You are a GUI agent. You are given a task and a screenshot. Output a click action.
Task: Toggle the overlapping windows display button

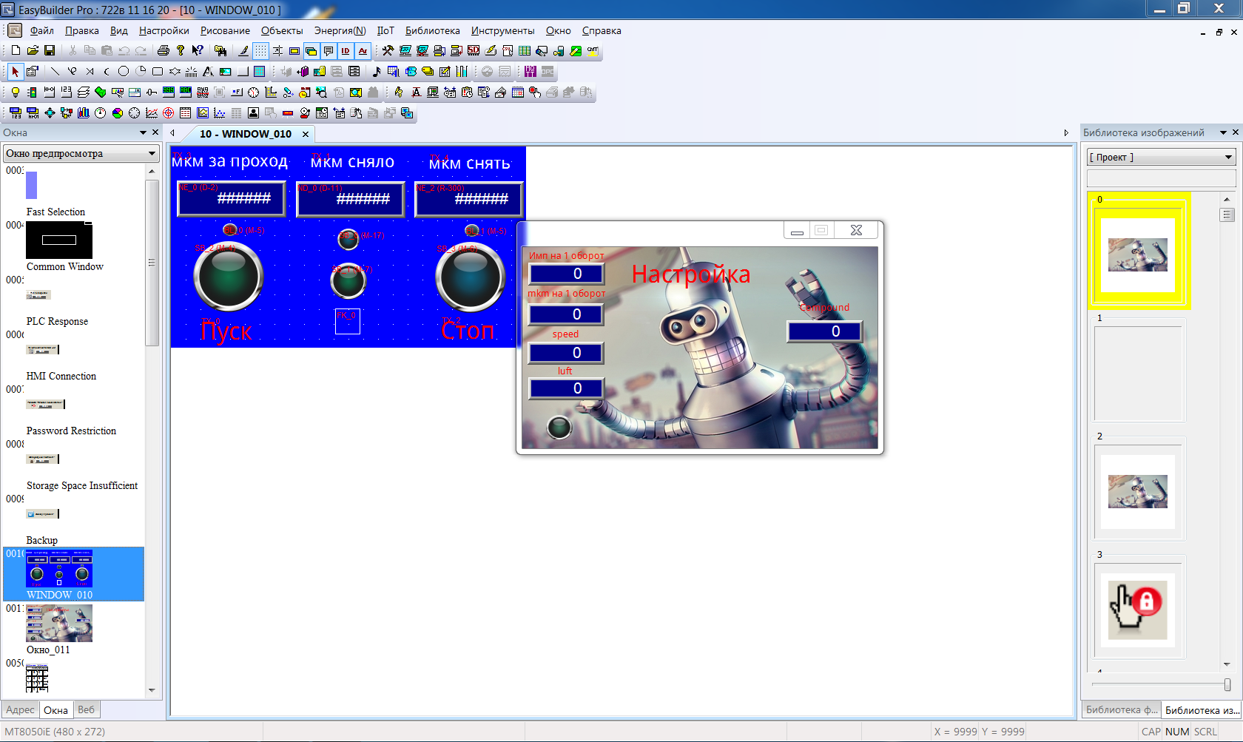(311, 50)
